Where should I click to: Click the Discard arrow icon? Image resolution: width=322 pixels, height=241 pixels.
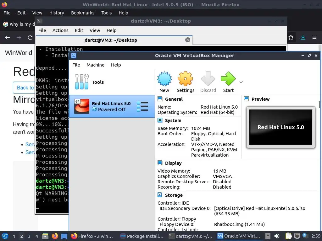[208, 79]
